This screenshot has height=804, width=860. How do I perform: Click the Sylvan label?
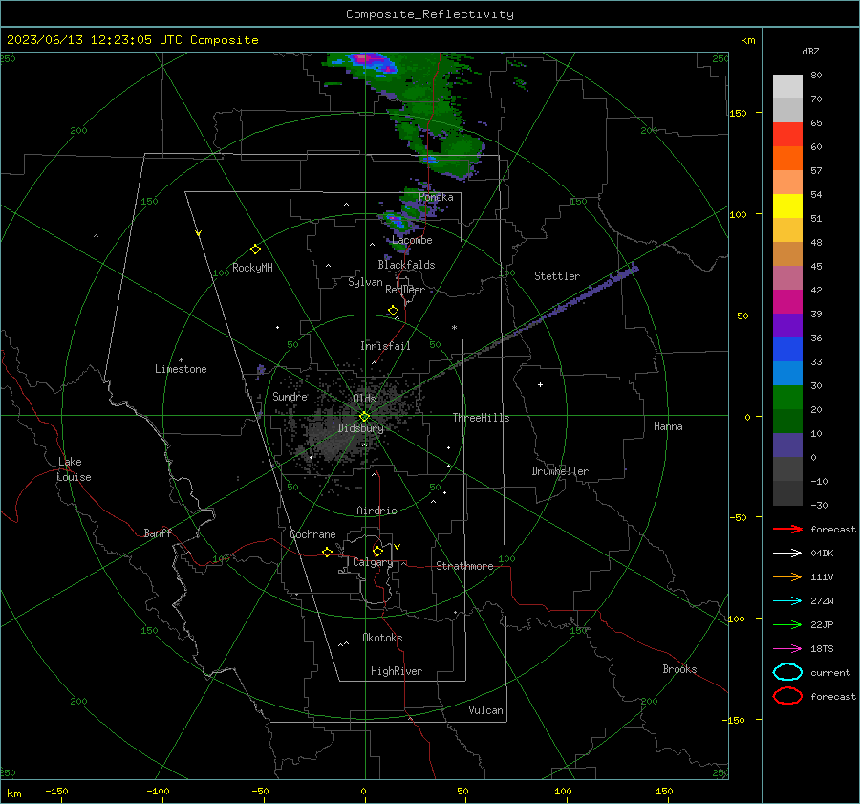(365, 282)
